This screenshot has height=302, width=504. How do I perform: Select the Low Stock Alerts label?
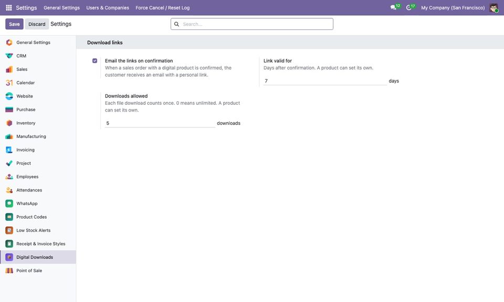click(x=34, y=230)
